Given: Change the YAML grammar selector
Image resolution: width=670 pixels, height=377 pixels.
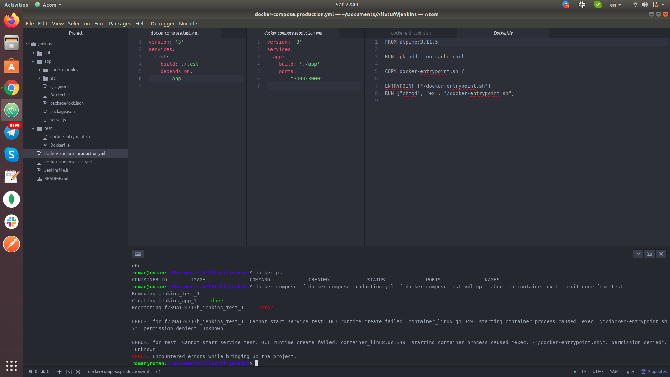Looking at the screenshot, I should coord(615,372).
